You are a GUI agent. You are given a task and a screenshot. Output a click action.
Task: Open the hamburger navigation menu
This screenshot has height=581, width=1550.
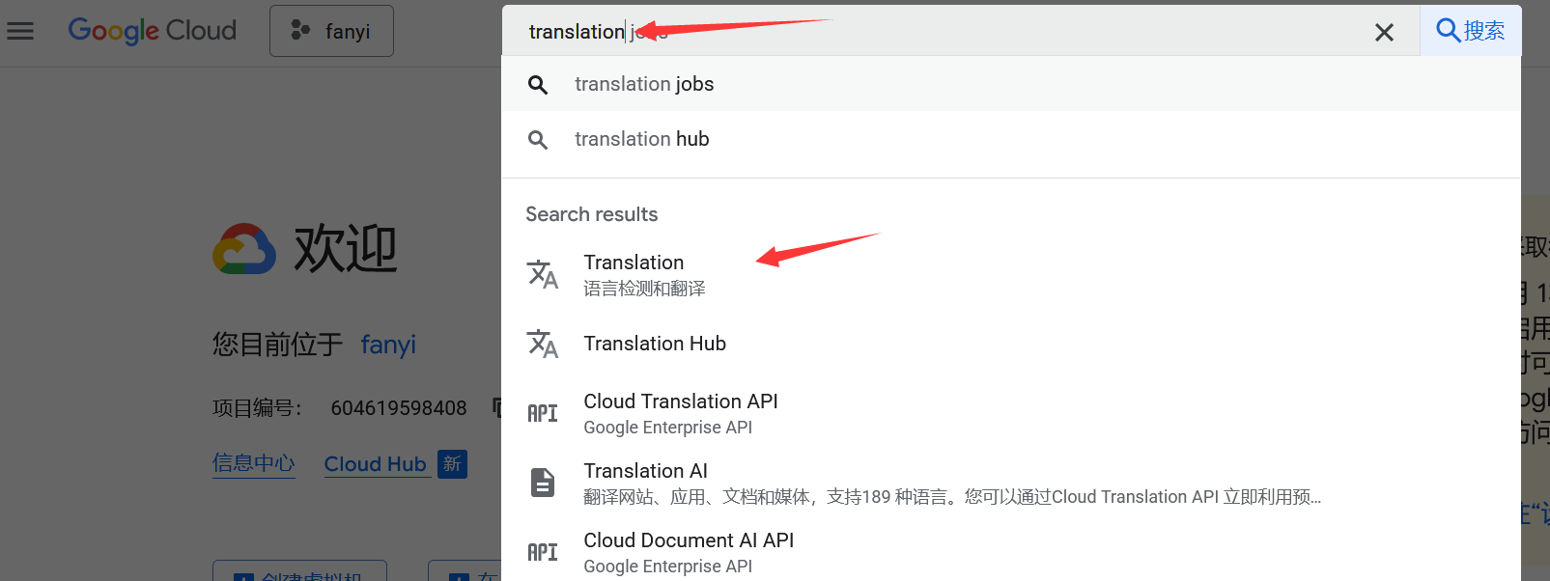point(20,31)
